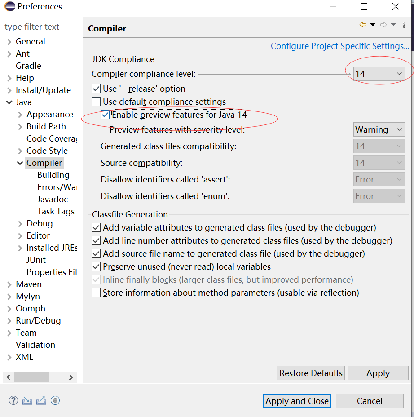
Task: Toggle Use '--release' option checkbox
Action: pyautogui.click(x=96, y=89)
